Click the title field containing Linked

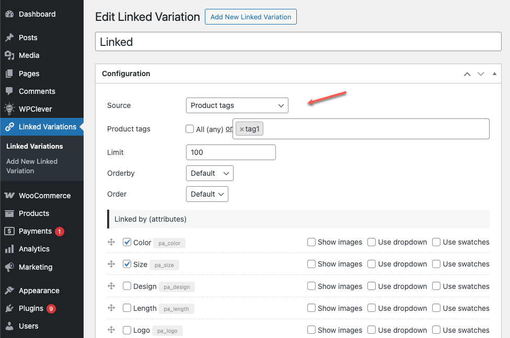click(x=298, y=42)
